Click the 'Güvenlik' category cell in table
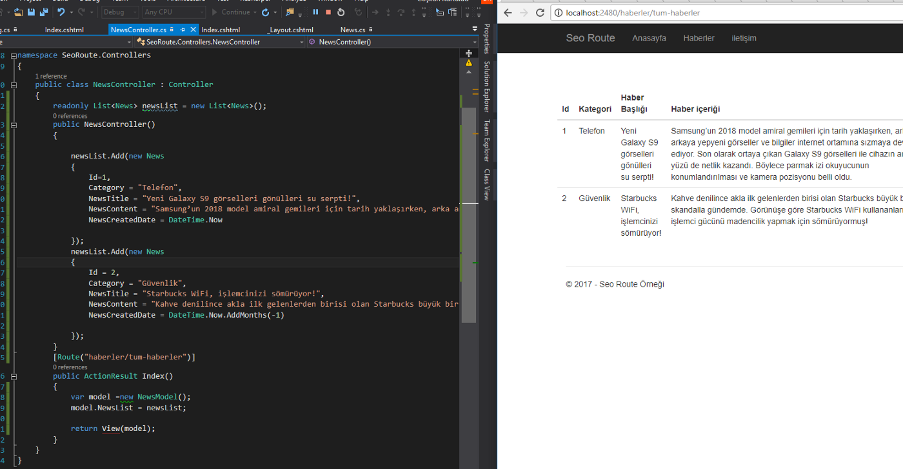 tap(594, 198)
